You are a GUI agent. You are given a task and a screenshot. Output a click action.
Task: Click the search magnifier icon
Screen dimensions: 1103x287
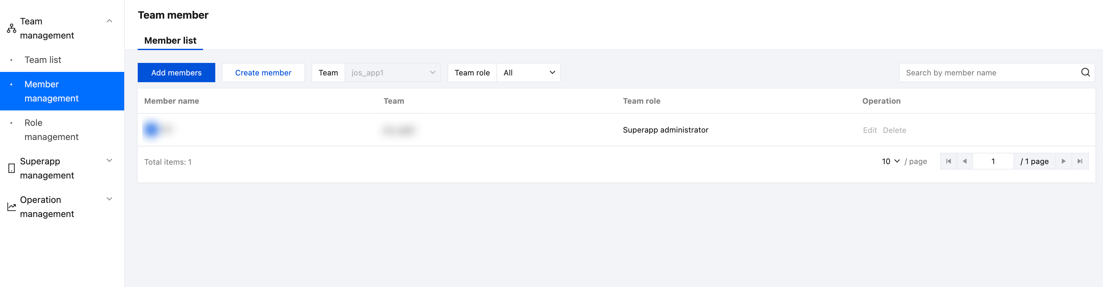1085,73
